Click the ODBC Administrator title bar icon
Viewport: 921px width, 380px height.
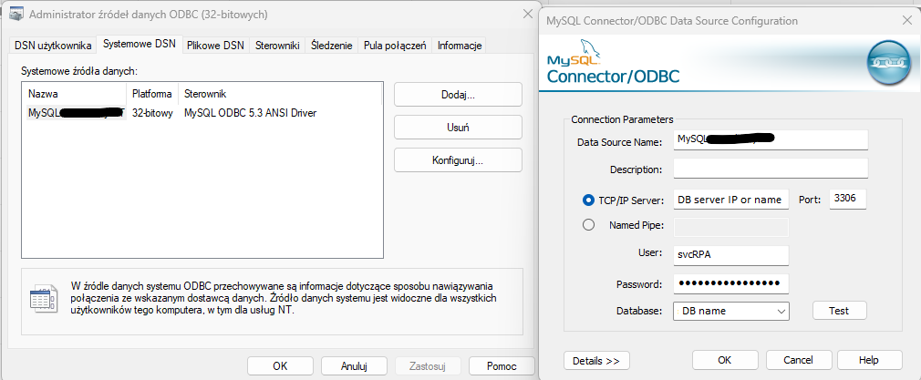16,15
